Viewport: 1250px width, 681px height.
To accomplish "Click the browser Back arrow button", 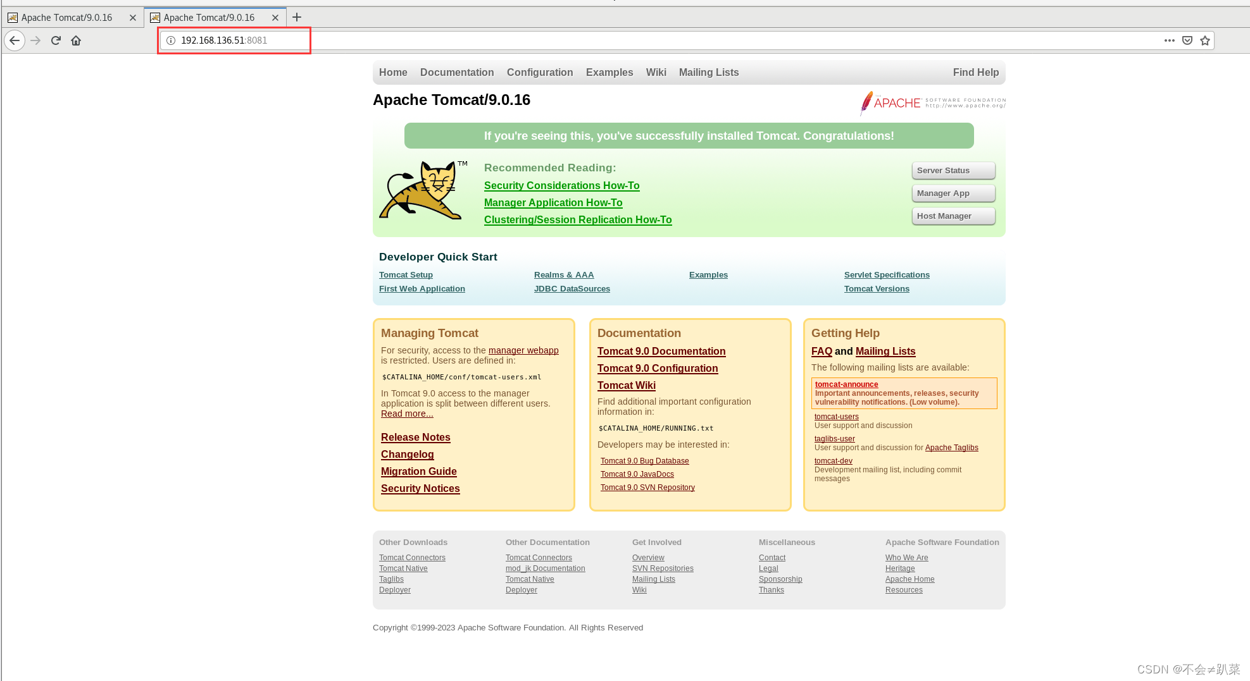I will (x=15, y=40).
